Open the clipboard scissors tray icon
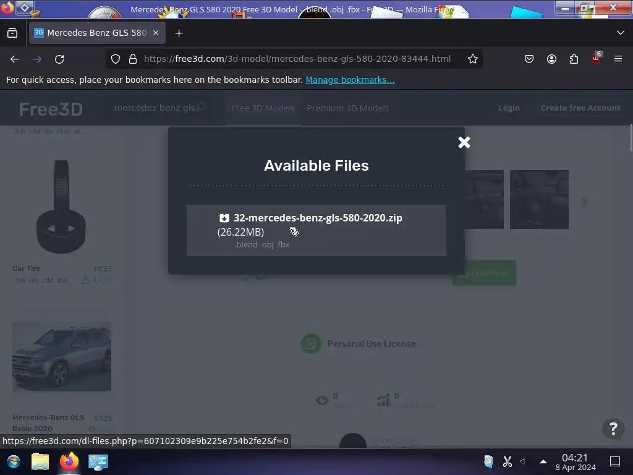Image resolution: width=633 pixels, height=475 pixels. pyautogui.click(x=507, y=461)
